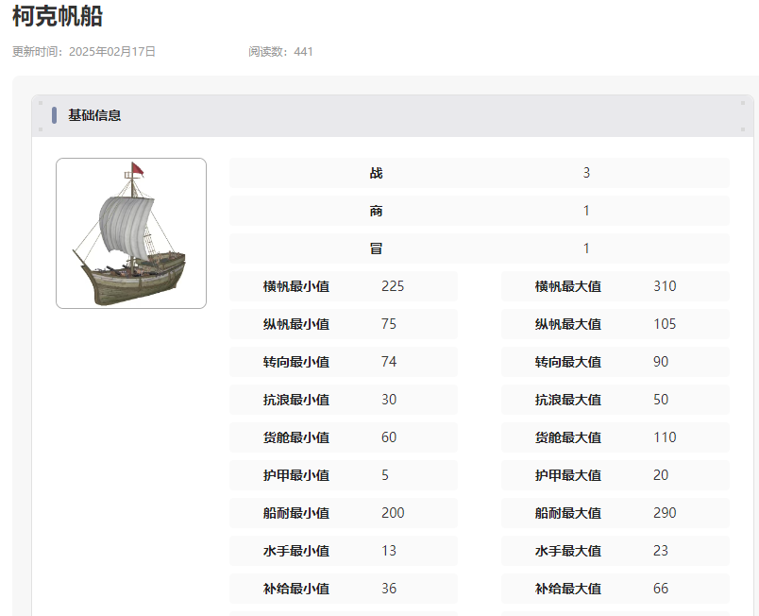
Task: Click the 纵帆最大值 label
Action: 568,324
